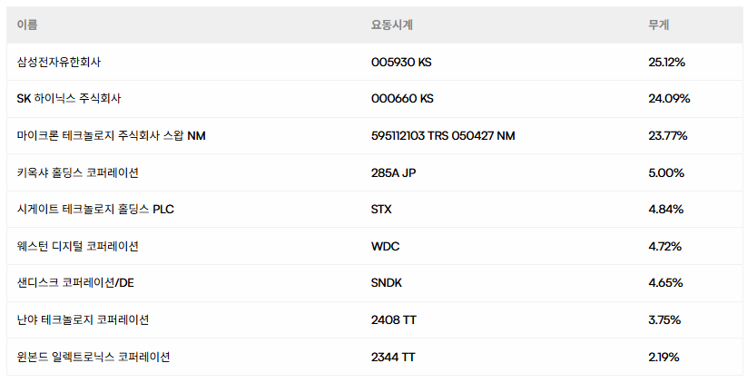This screenshot has height=383, width=747.
Task: Select the SNDK ticker cell
Action: (387, 283)
